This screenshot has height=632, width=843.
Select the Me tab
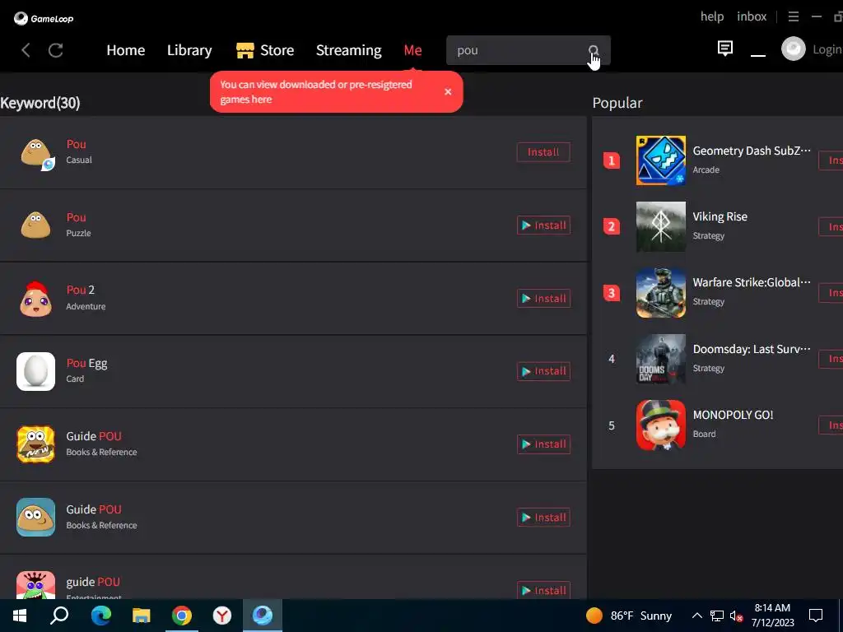(x=413, y=50)
